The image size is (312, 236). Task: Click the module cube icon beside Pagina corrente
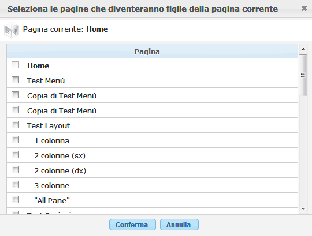point(12,30)
